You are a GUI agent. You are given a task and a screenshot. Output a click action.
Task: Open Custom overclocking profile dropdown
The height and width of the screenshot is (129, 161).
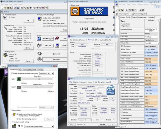[x=39, y=126]
